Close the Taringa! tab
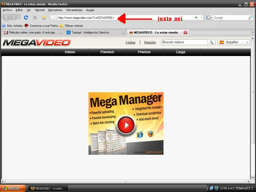Image resolution: width=256 pixels, height=192 pixels. [x=123, y=32]
